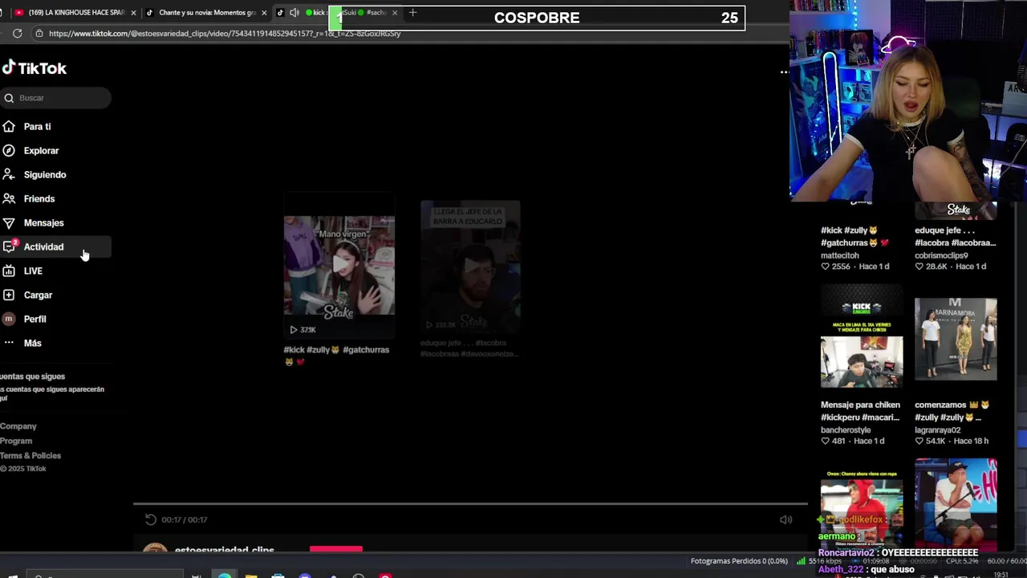The image size is (1027, 578).
Task: Click the Actividad icon with badge
Action: coord(10,246)
